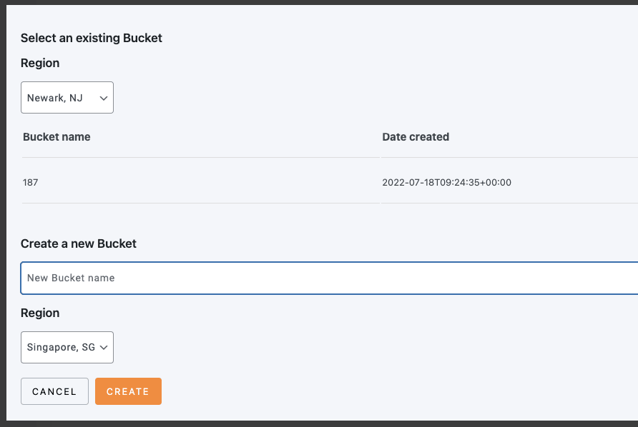Click the chevron arrow beside Newark, NJ
The height and width of the screenshot is (427, 638).
click(x=104, y=98)
